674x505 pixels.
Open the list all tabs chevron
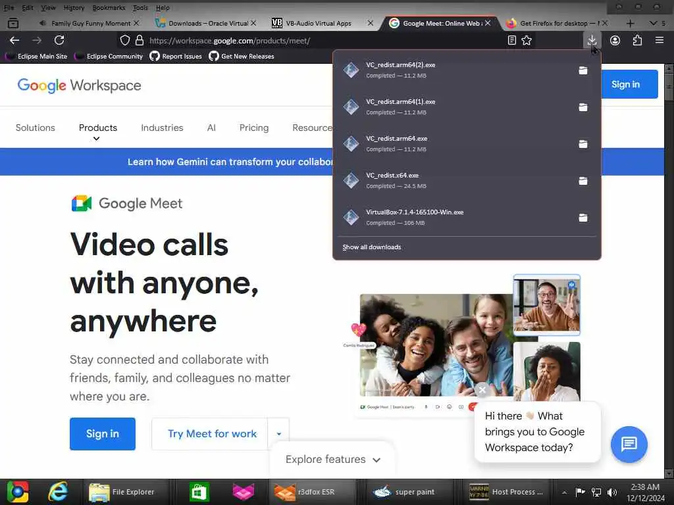[x=654, y=23]
